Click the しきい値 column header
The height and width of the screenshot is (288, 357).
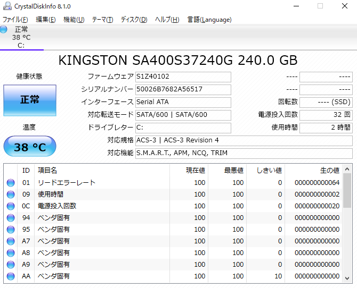point(266,171)
